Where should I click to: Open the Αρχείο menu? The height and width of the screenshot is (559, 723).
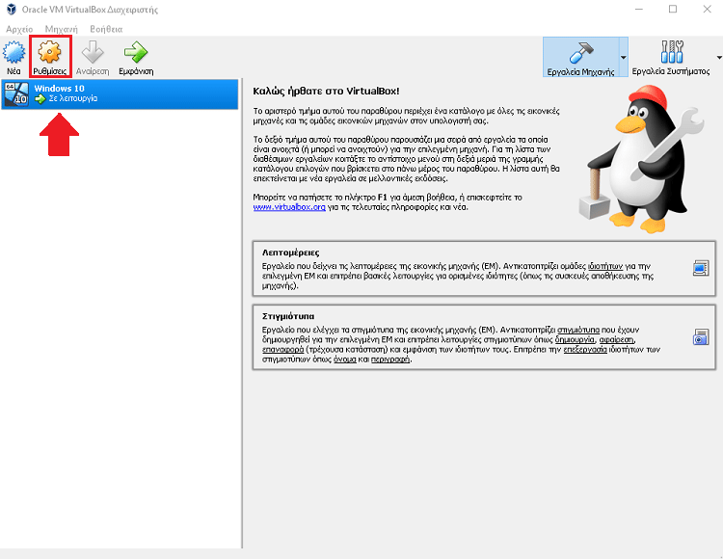click(x=19, y=29)
